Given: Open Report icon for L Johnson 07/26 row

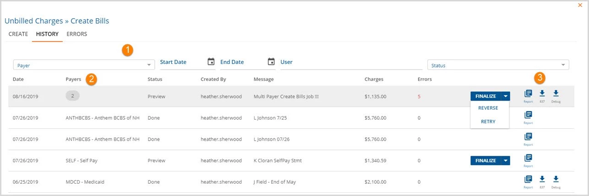Looking at the screenshot, I should [528, 136].
